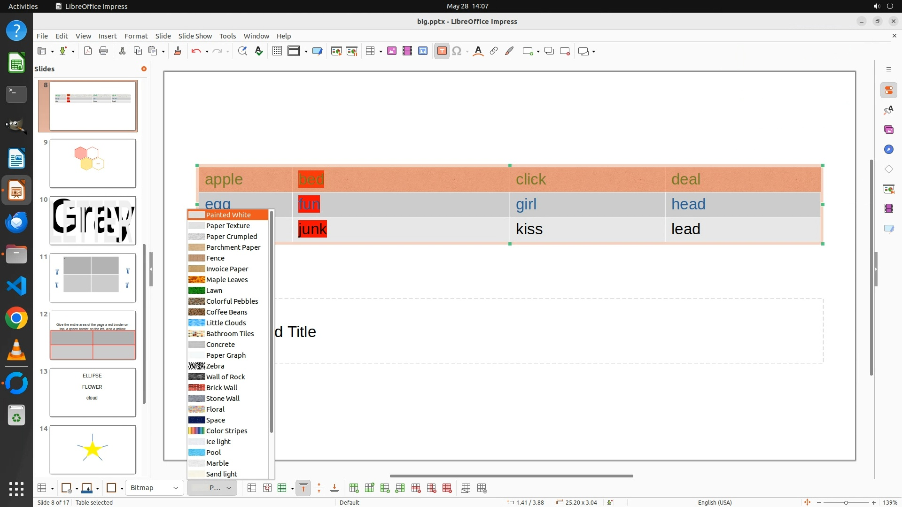Click the Print icon in toolbar
902x507 pixels.
[x=103, y=51]
